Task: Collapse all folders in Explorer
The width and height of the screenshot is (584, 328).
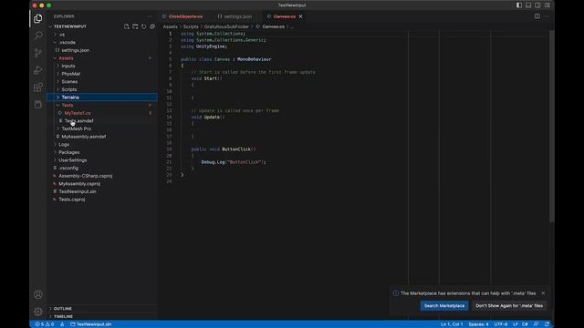Action: [x=152, y=26]
